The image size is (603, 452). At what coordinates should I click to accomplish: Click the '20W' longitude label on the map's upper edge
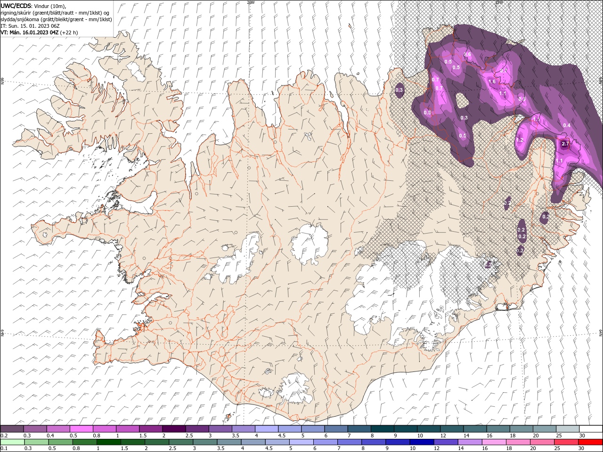click(251, 2)
